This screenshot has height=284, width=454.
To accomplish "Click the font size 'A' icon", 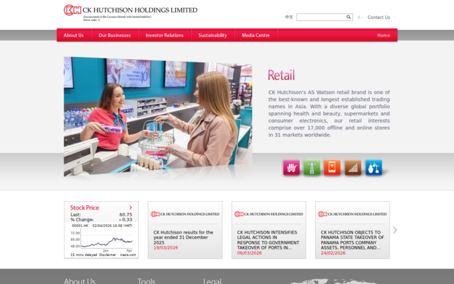I will (359, 17).
